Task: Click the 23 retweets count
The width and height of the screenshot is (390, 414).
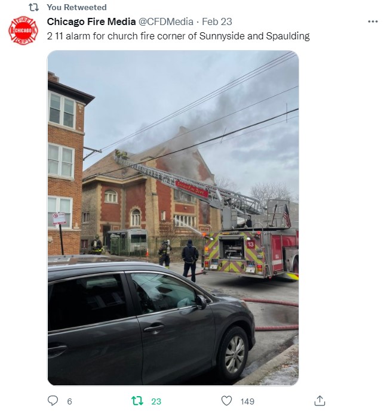Action: coord(156,401)
